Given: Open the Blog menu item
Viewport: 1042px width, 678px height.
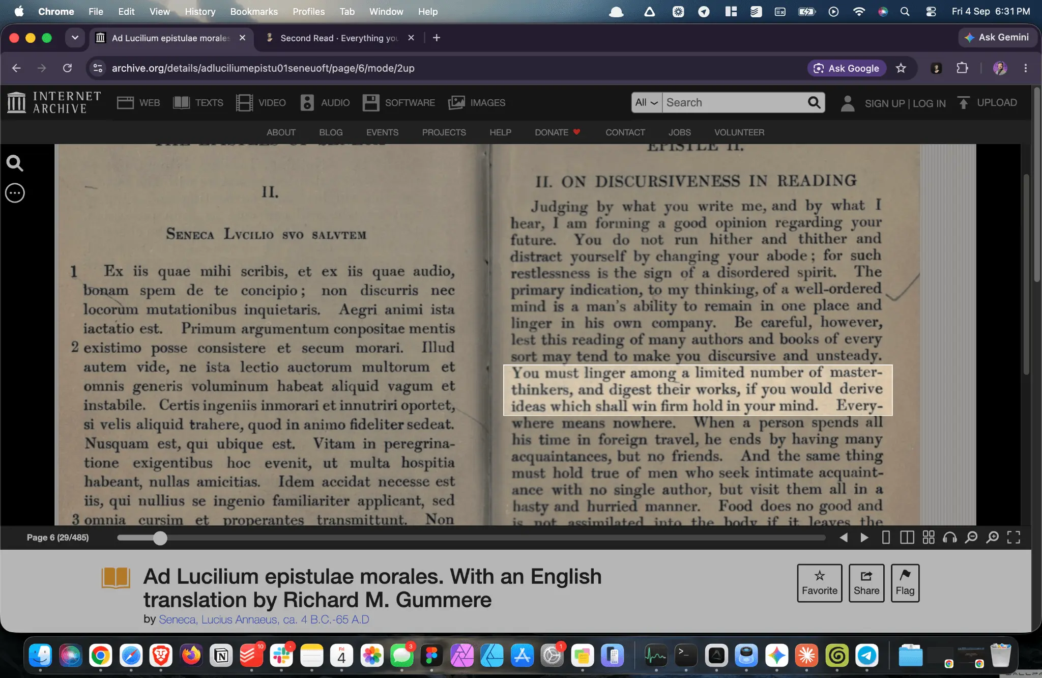Looking at the screenshot, I should tap(331, 132).
